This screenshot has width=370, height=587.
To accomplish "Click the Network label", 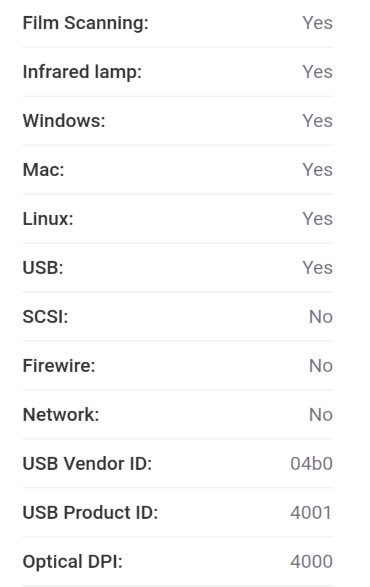I will pos(61,415).
